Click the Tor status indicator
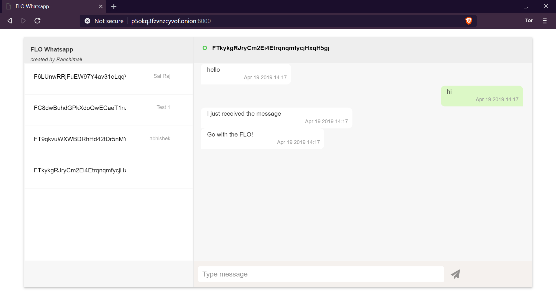556x295 pixels. (529, 21)
